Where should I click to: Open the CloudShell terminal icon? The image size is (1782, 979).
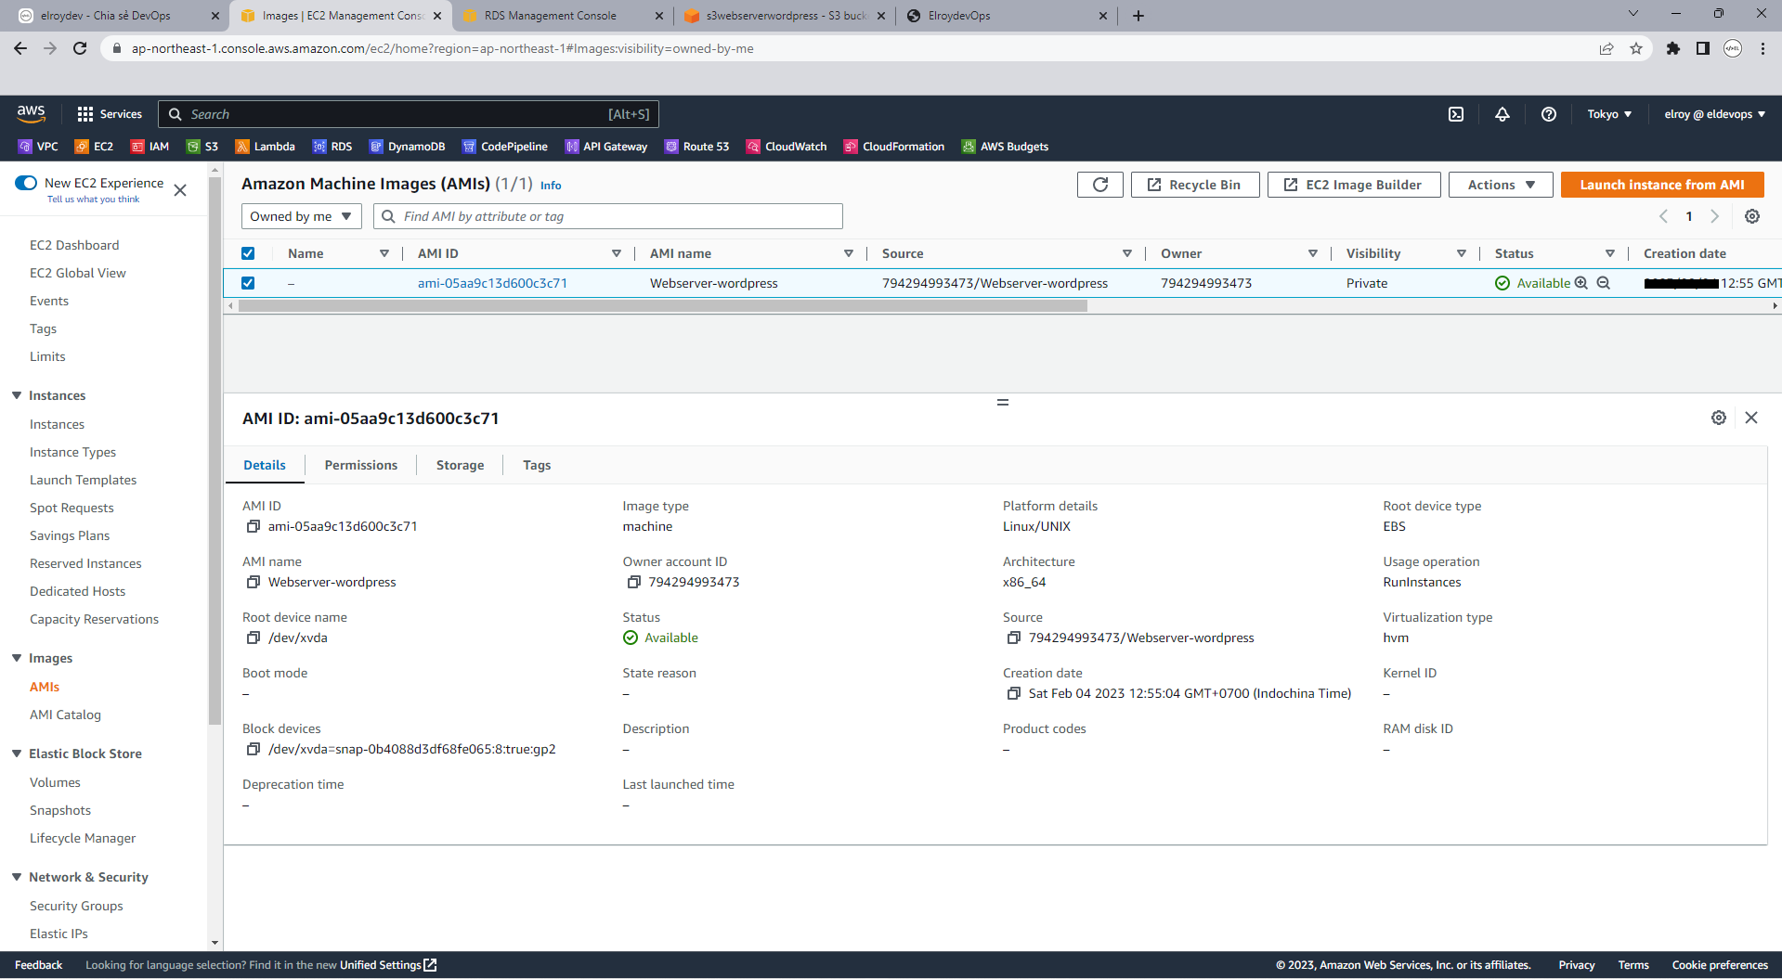[1456, 114]
